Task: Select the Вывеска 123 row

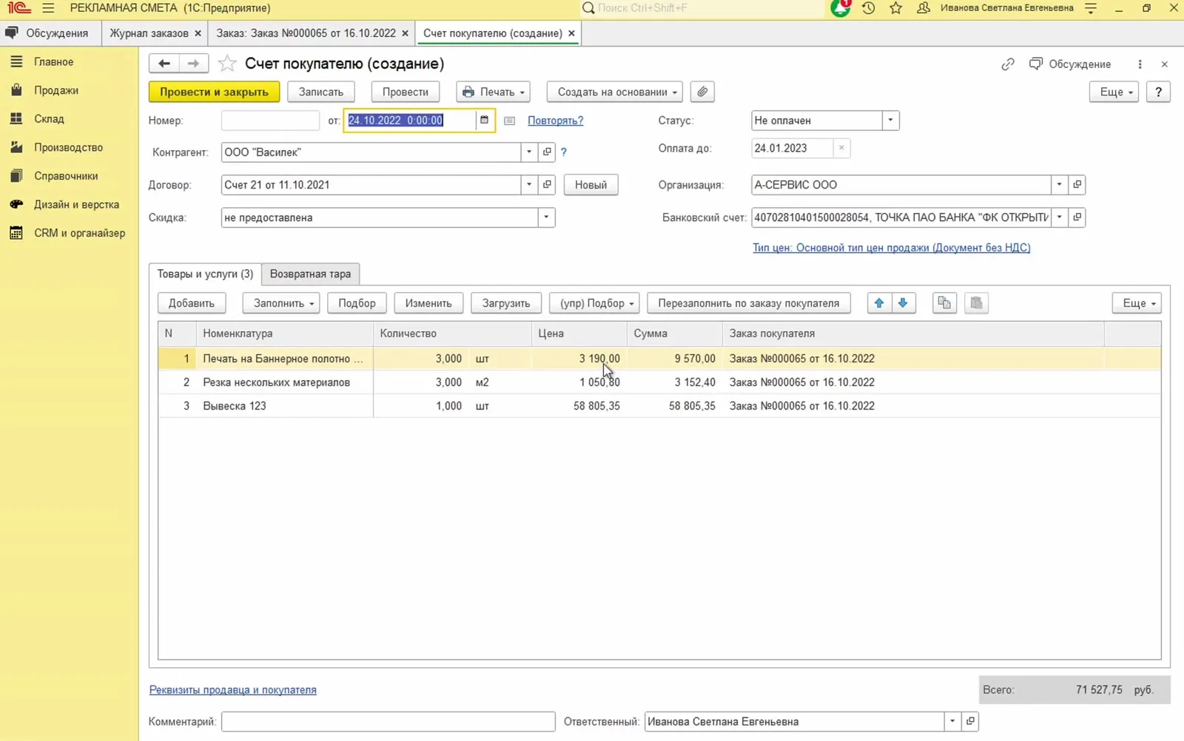Action: click(x=659, y=406)
